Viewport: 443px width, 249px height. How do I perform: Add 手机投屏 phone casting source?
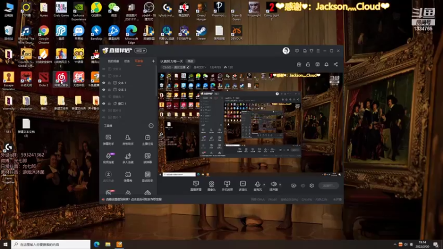tap(227, 186)
